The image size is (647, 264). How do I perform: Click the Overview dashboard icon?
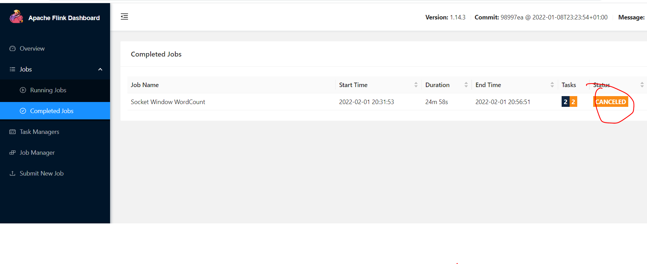tap(12, 49)
